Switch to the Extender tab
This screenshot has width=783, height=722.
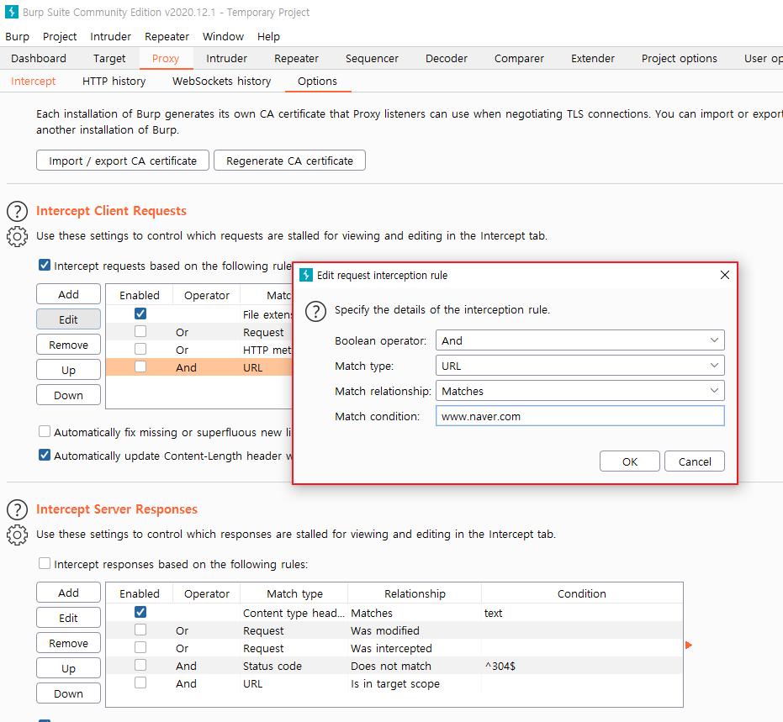coord(593,58)
